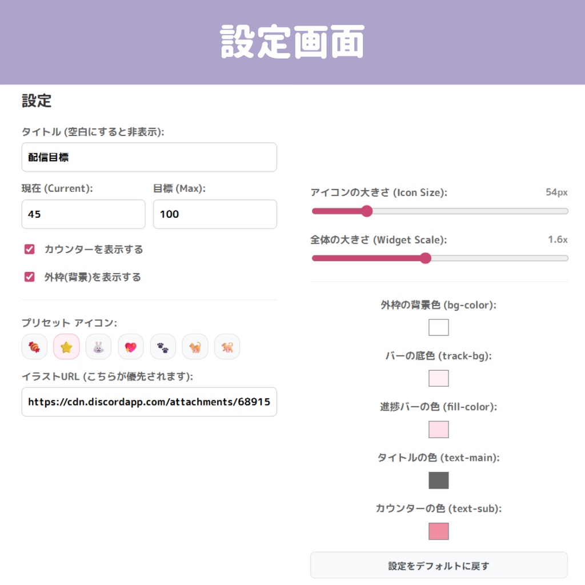Click the Icon Size slider handle

point(366,211)
